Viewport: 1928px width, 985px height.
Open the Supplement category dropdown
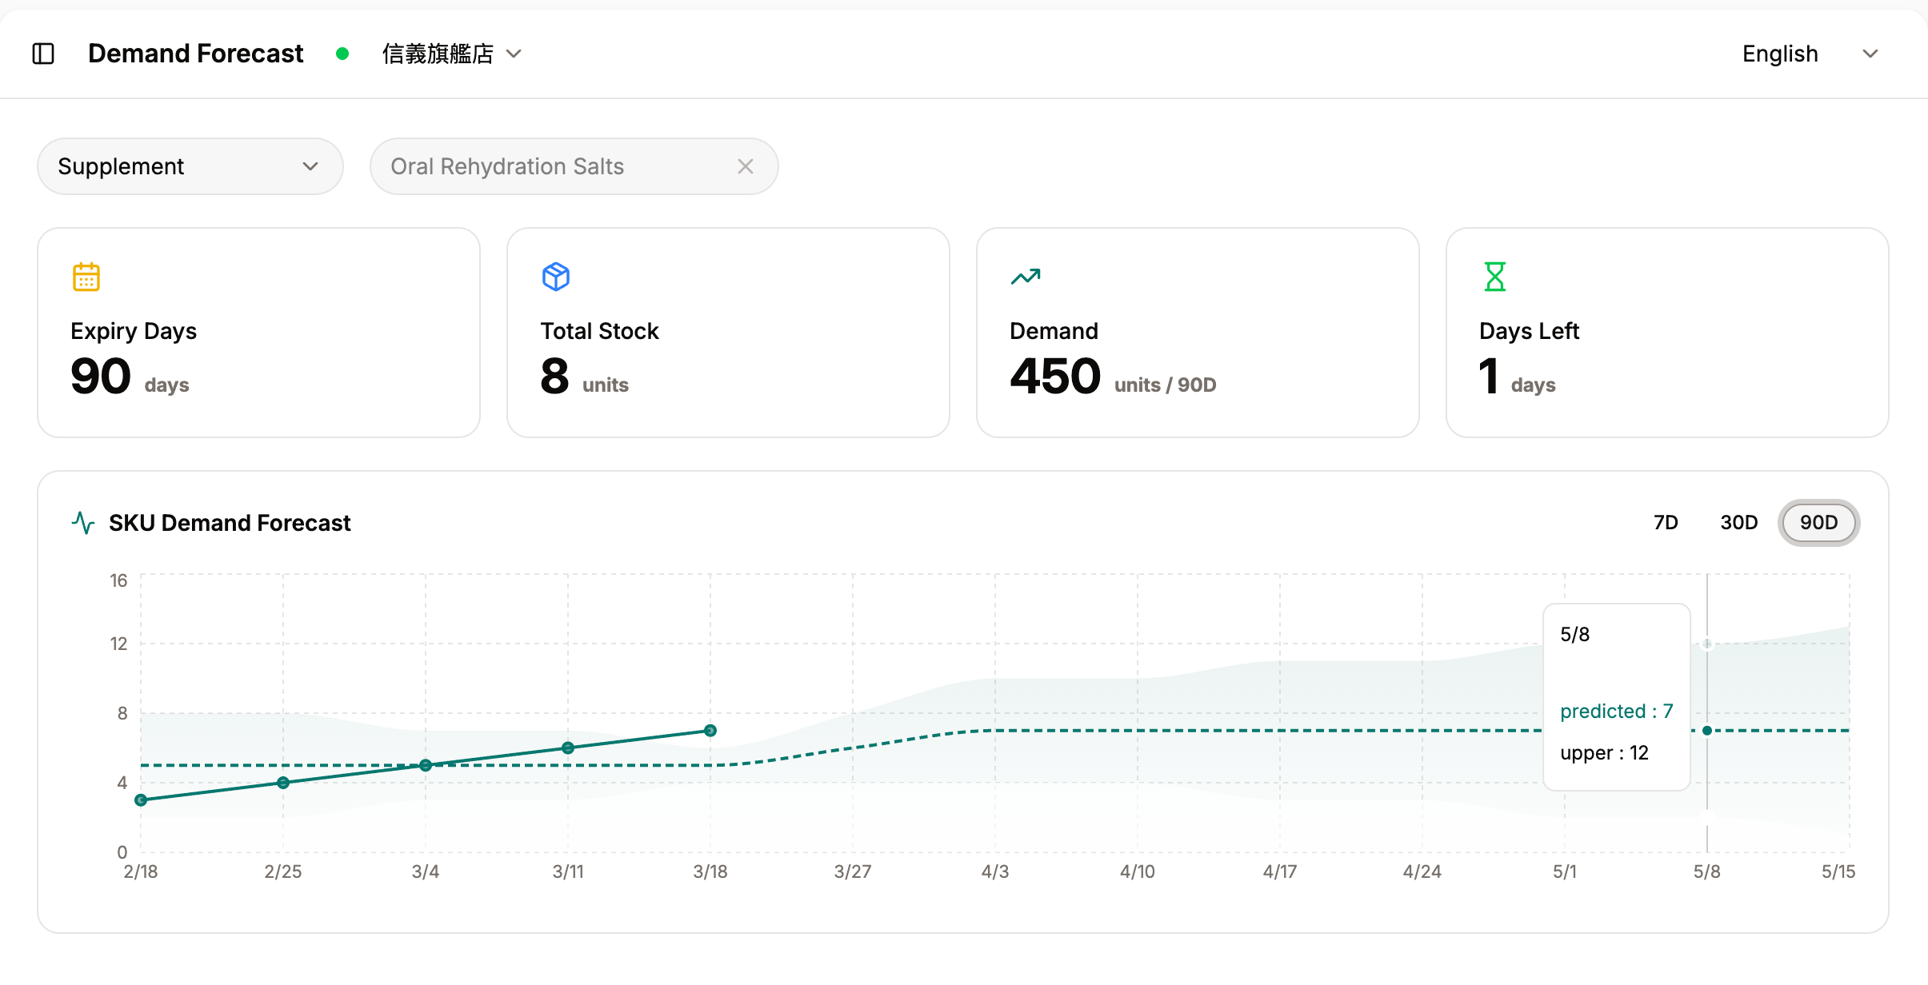(190, 166)
